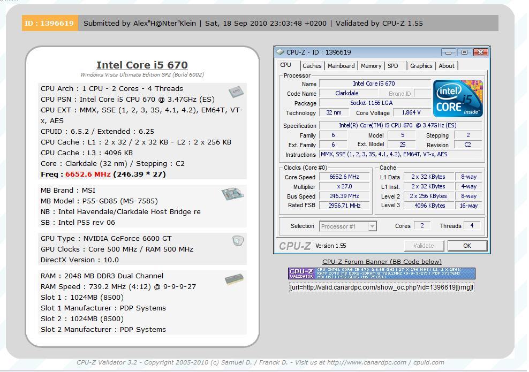Switch to the Caches tab
529x372 pixels.
(312, 66)
